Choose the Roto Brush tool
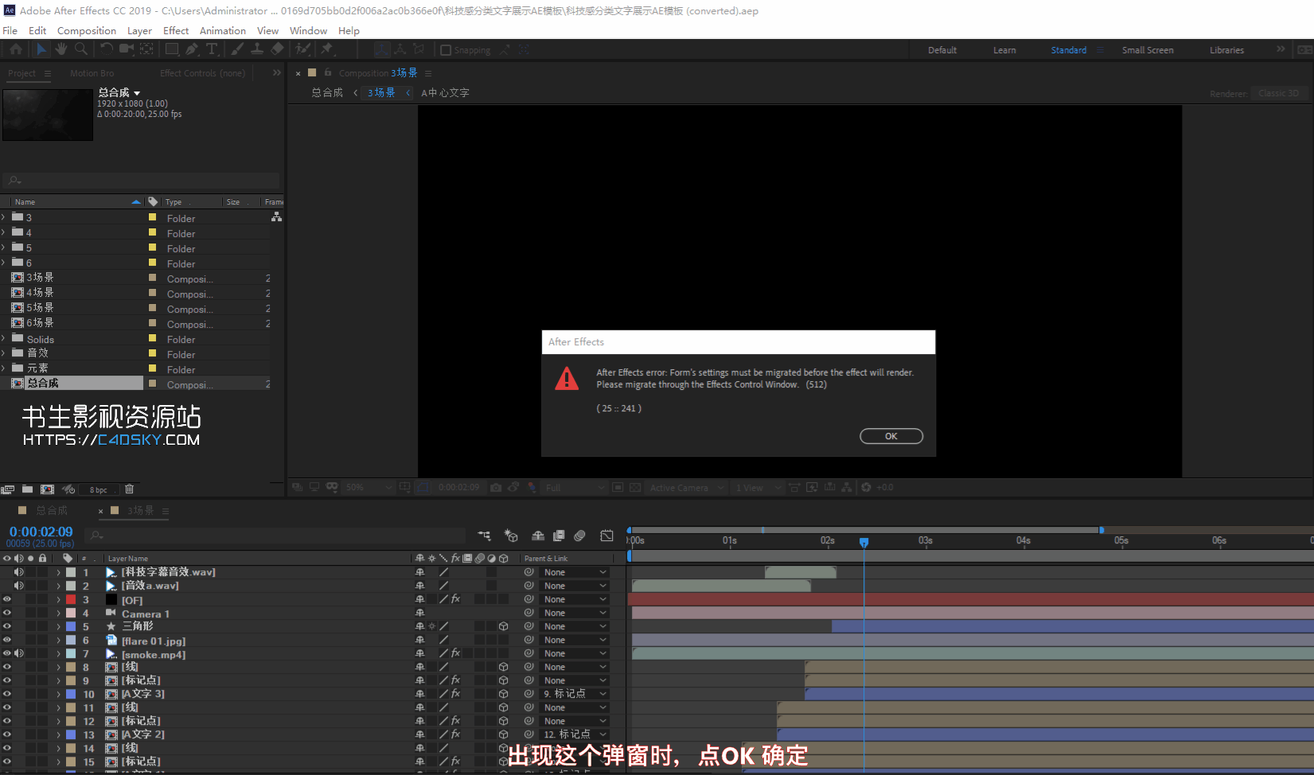Screen dimensions: 1314x775 [x=302, y=49]
